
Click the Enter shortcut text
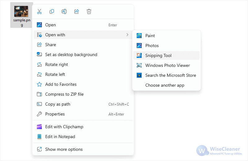click(113, 25)
